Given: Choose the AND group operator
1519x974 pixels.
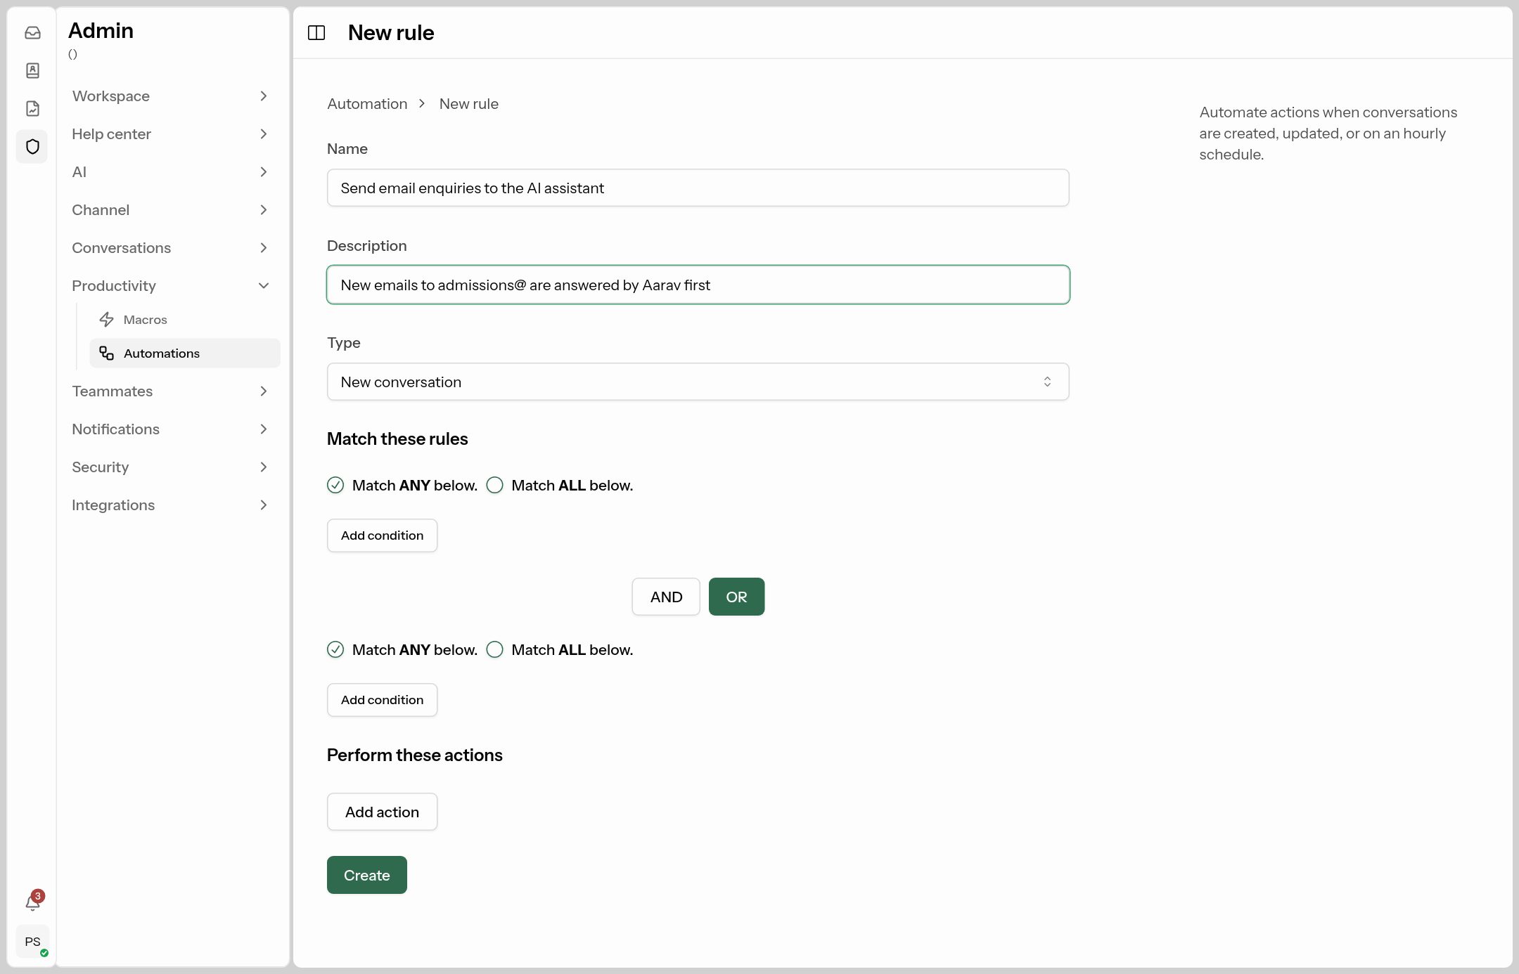Looking at the screenshot, I should click(x=666, y=597).
